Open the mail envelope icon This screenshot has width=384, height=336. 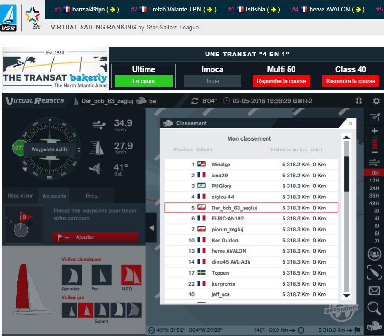(x=374, y=291)
